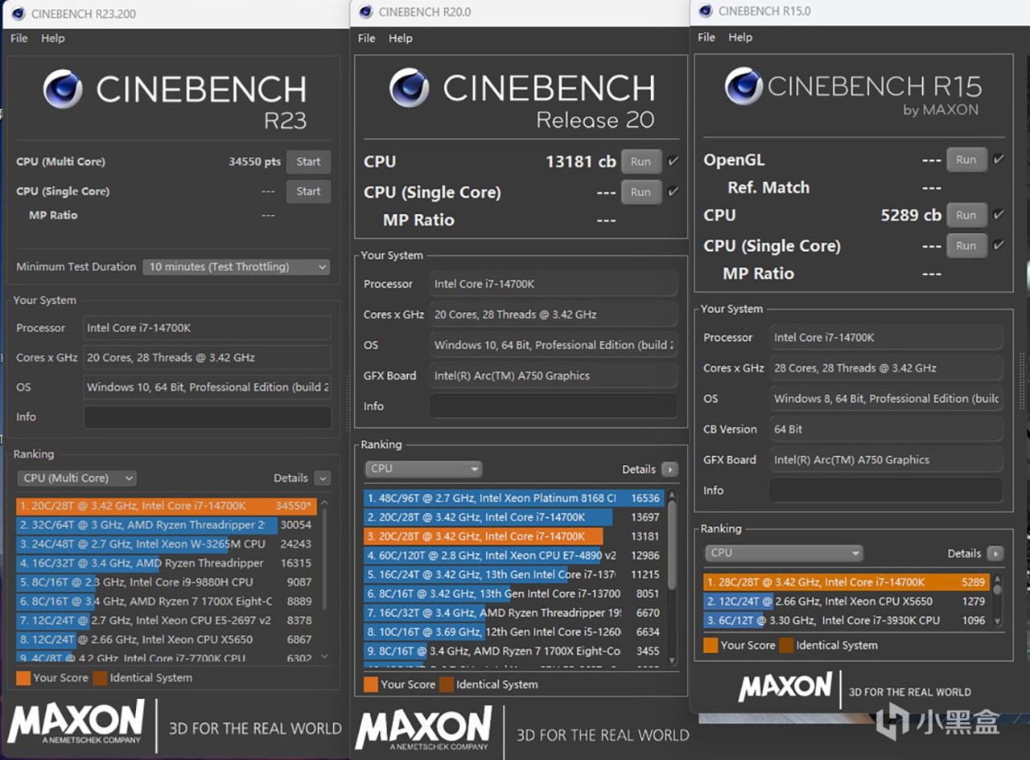Toggle the CPU test checkbox in Cinebench R20
The width and height of the screenshot is (1030, 760).
coord(673,161)
